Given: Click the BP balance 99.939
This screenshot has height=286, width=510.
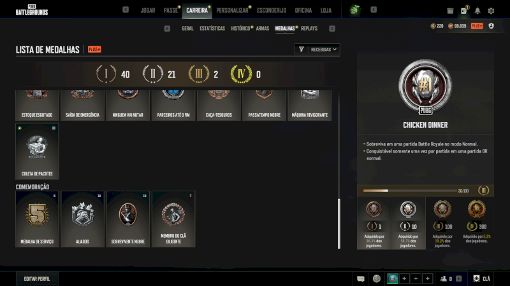Looking at the screenshot, I should pyautogui.click(x=457, y=26).
